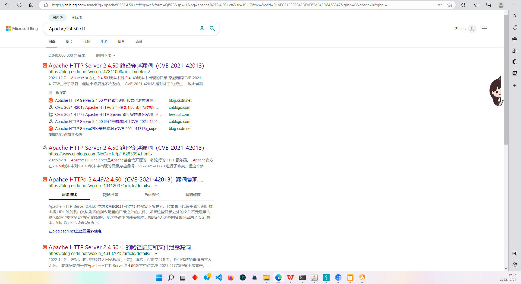521x284 pixels.
Task: Select the 词典 search tab
Action: coord(121,42)
